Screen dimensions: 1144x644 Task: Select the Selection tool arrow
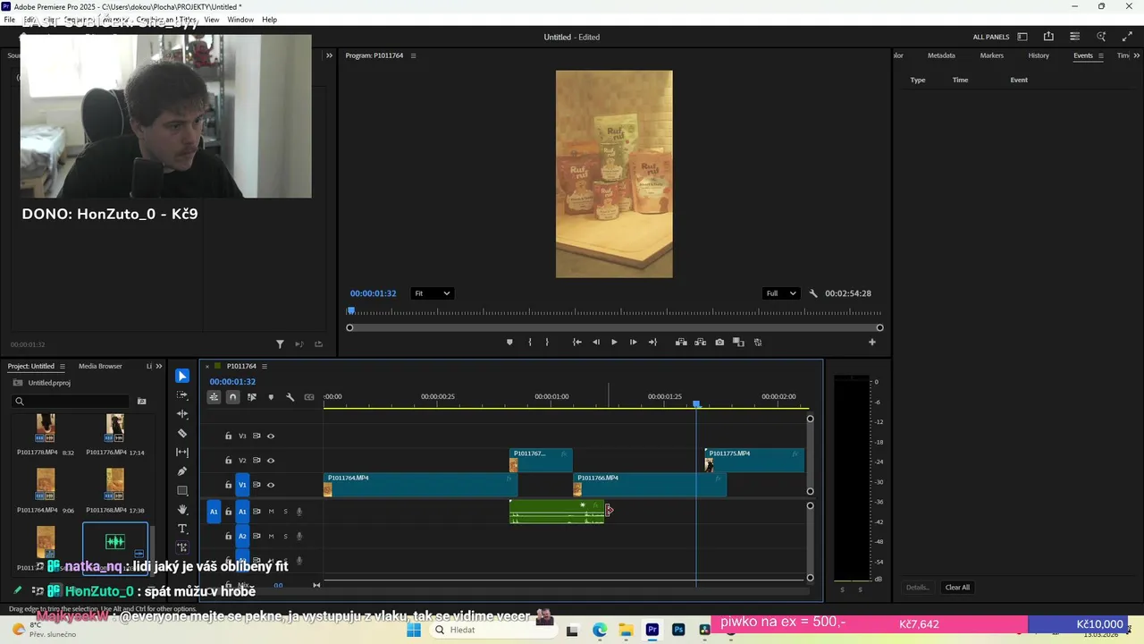point(182,377)
